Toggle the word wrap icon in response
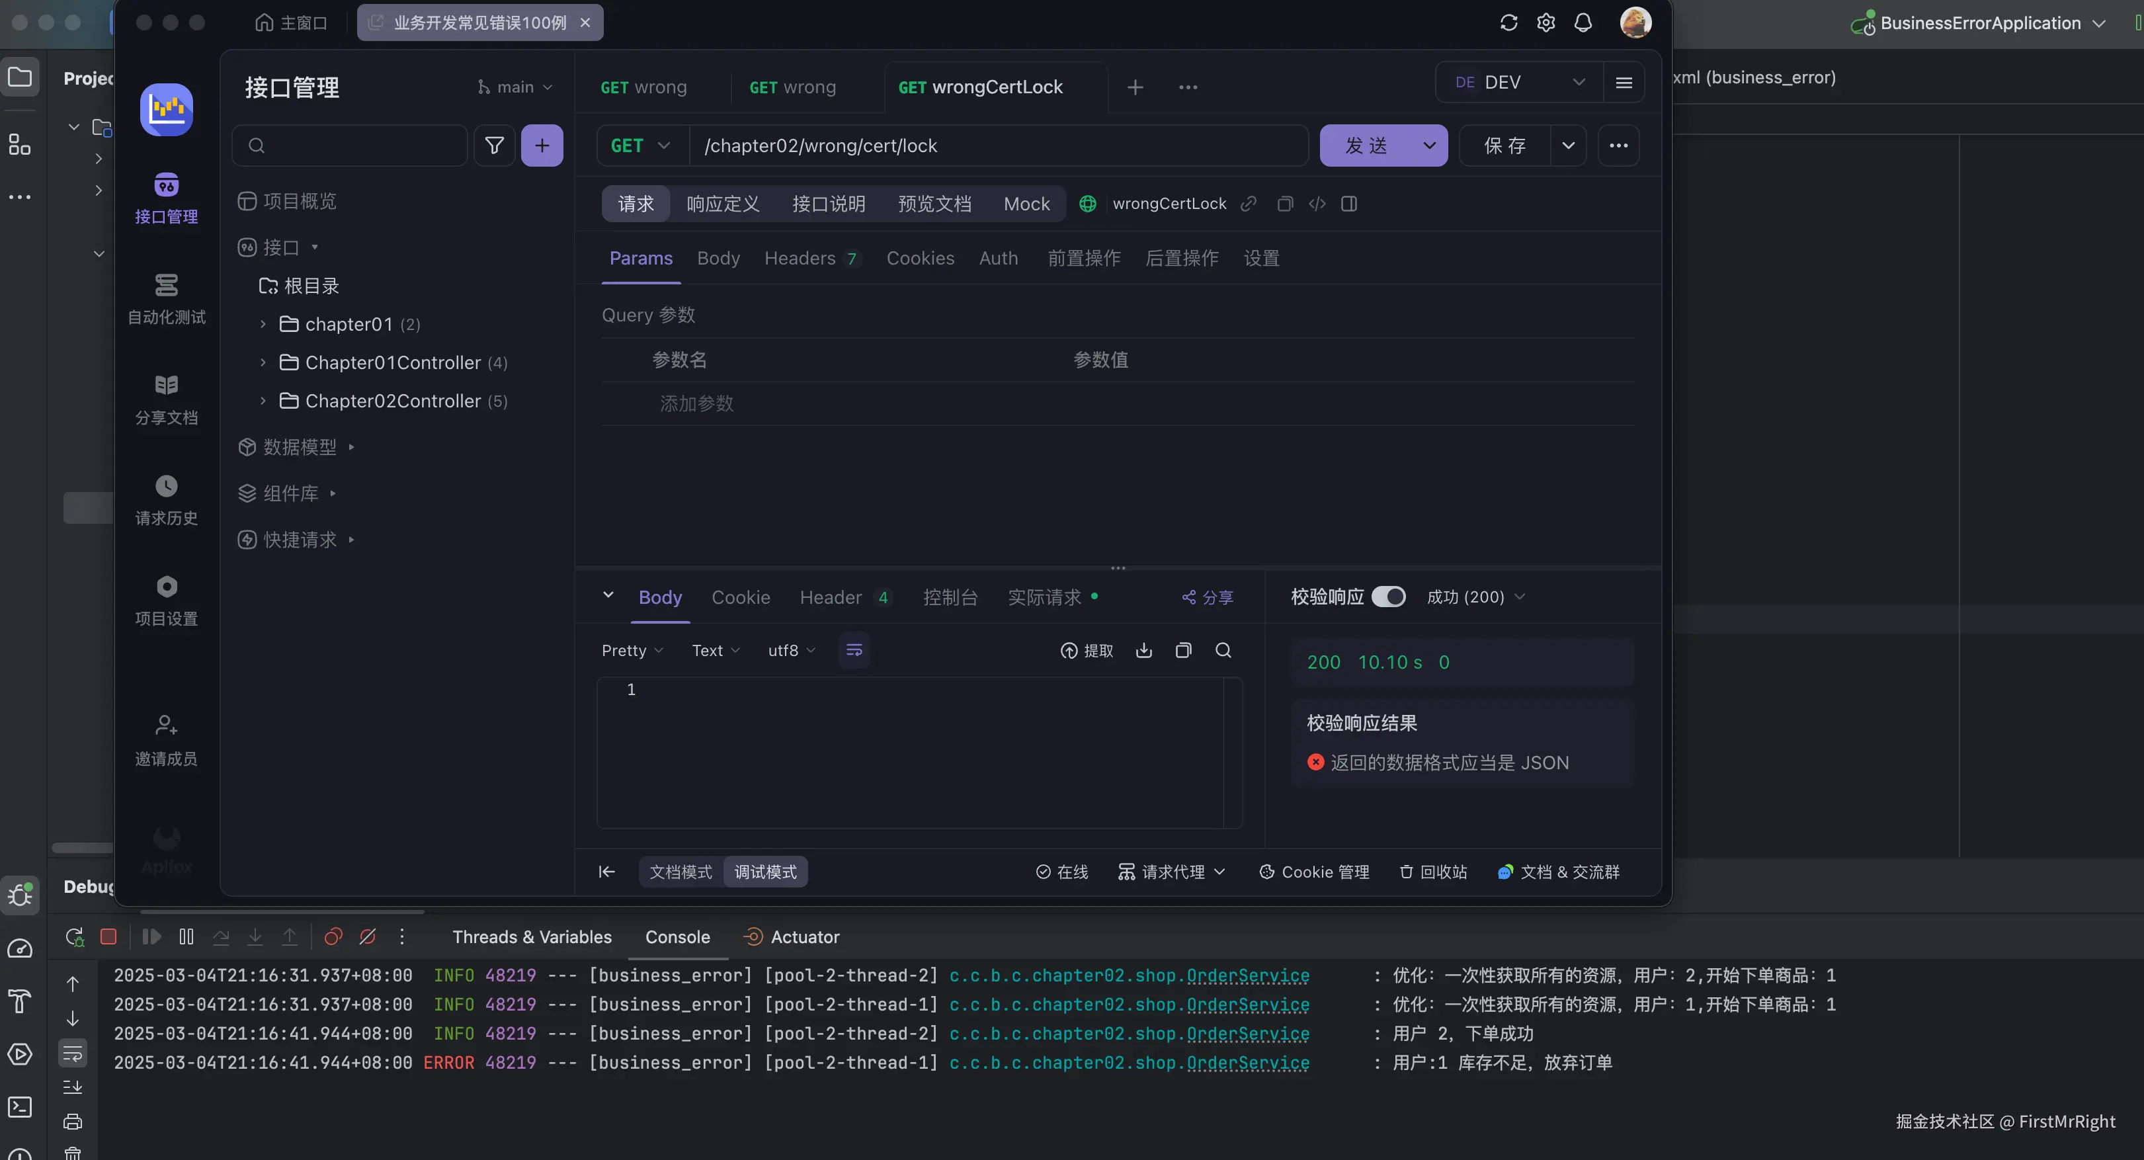Viewport: 2144px width, 1160px height. [x=854, y=650]
